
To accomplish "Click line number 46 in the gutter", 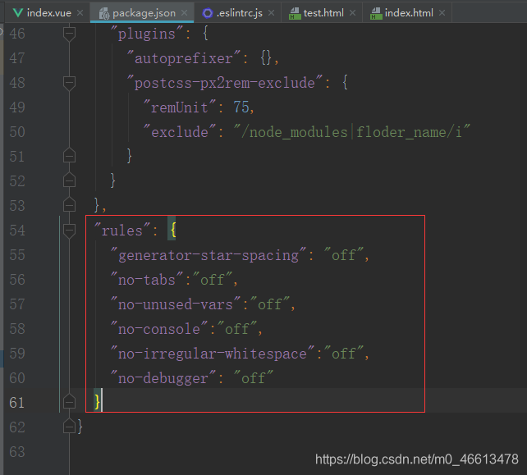I will tap(17, 34).
